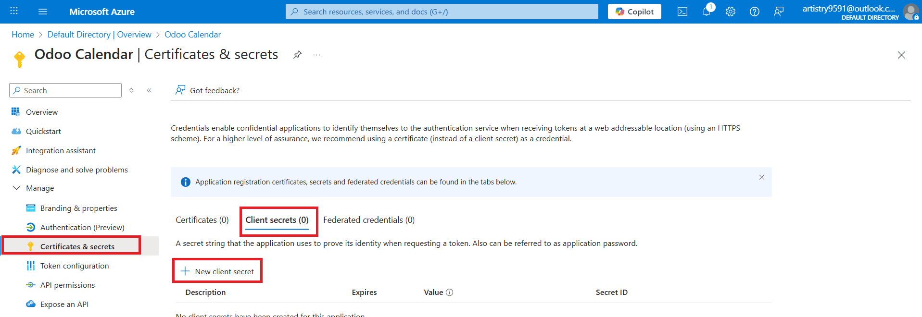This screenshot has width=922, height=317.
Task: Focus the sidebar Search field
Action: click(65, 90)
